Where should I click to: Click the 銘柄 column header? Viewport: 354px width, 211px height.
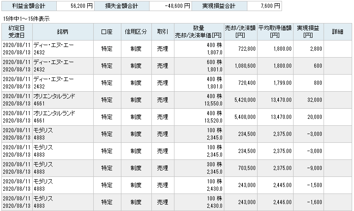pos(63,32)
